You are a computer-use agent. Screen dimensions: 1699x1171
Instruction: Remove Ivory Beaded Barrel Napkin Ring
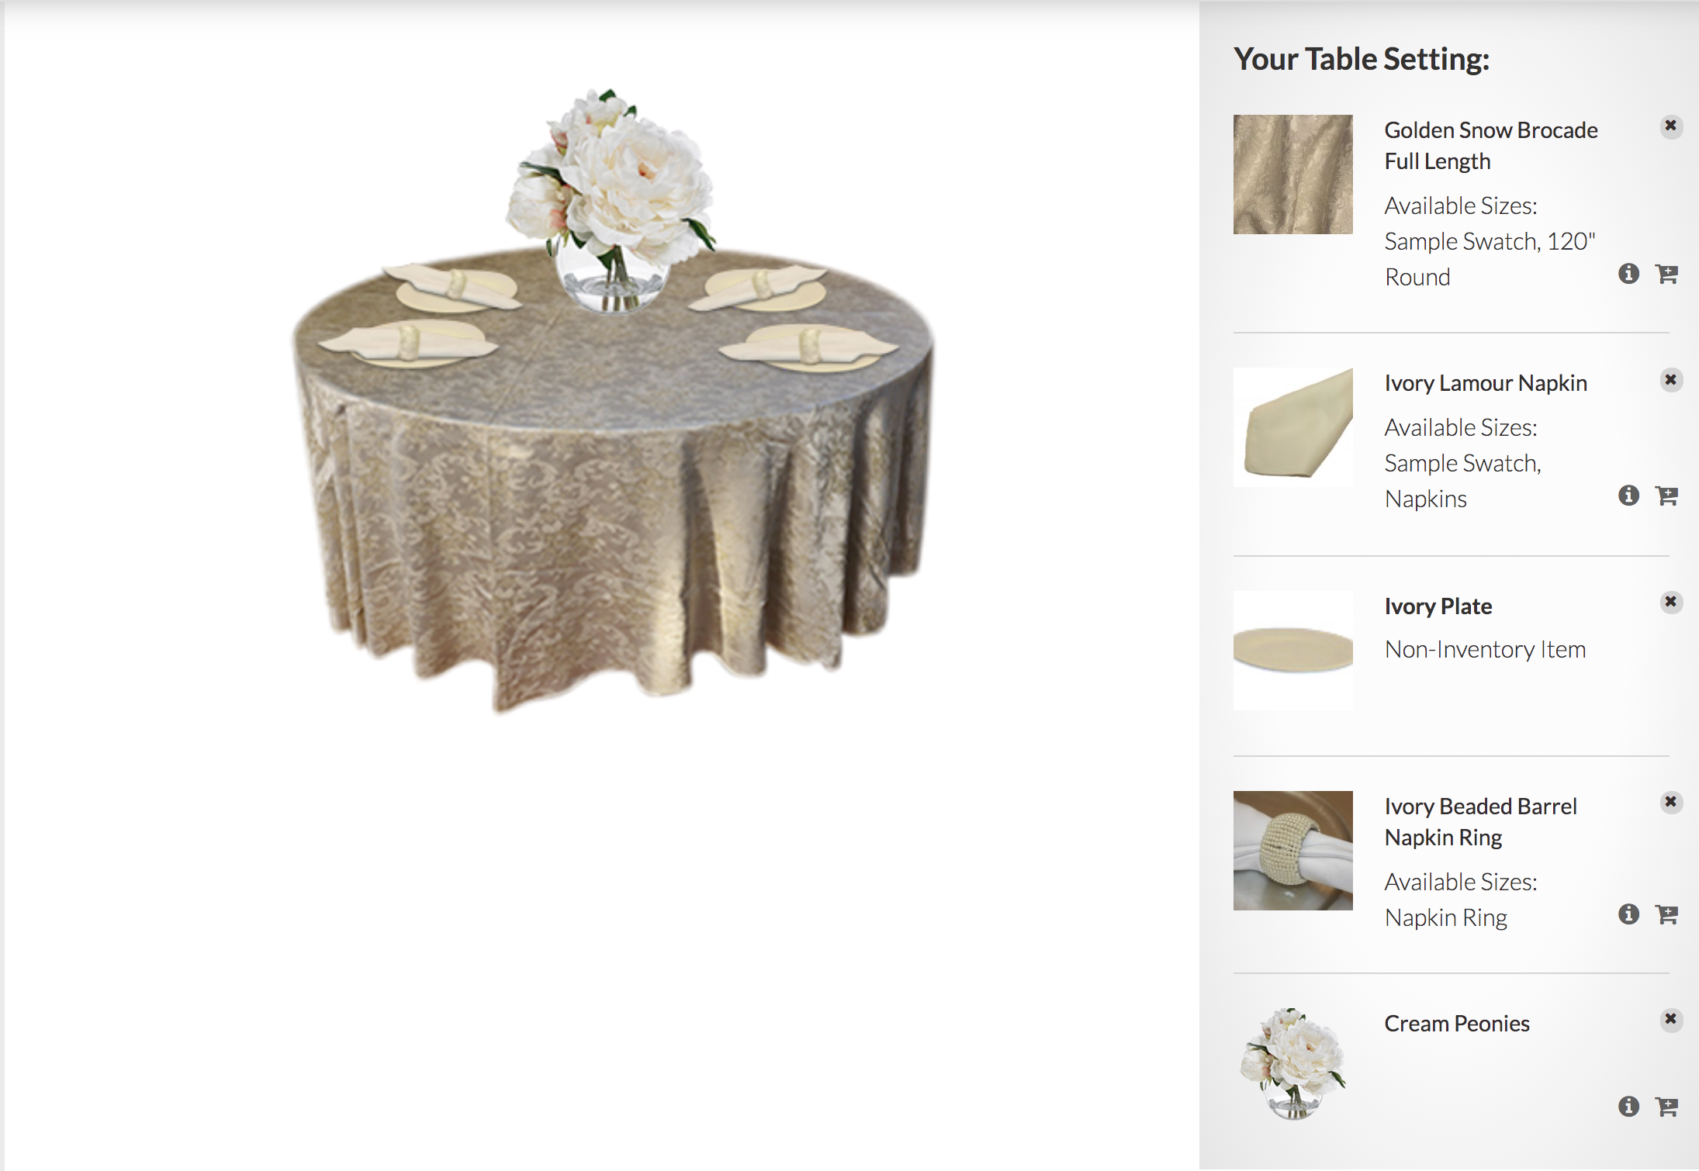(x=1671, y=802)
